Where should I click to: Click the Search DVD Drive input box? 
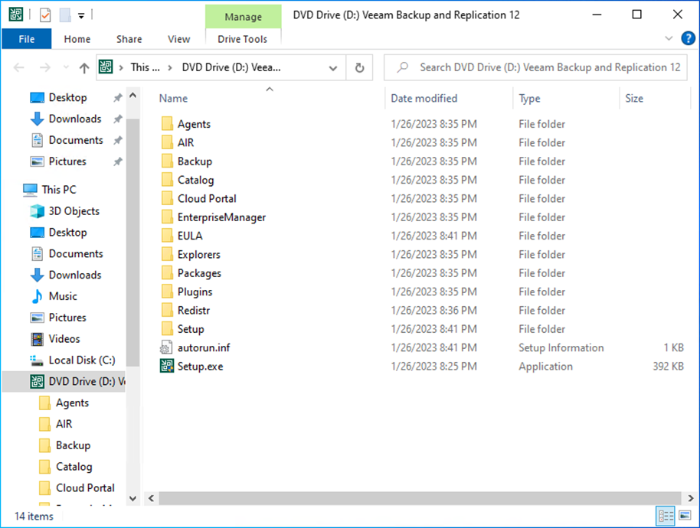[535, 67]
